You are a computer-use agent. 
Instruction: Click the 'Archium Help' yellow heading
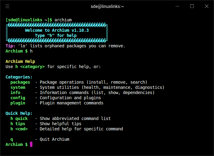20,61
